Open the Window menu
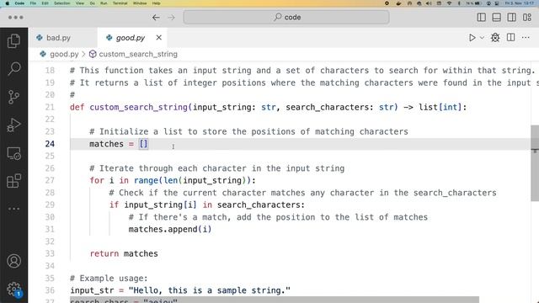539x303 pixels. point(140,3)
